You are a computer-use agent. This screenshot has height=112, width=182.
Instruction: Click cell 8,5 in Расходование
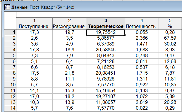70,85
